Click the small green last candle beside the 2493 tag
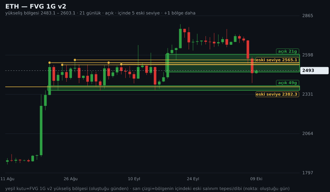Viewport: 330px width, 192px height. click(x=256, y=72)
